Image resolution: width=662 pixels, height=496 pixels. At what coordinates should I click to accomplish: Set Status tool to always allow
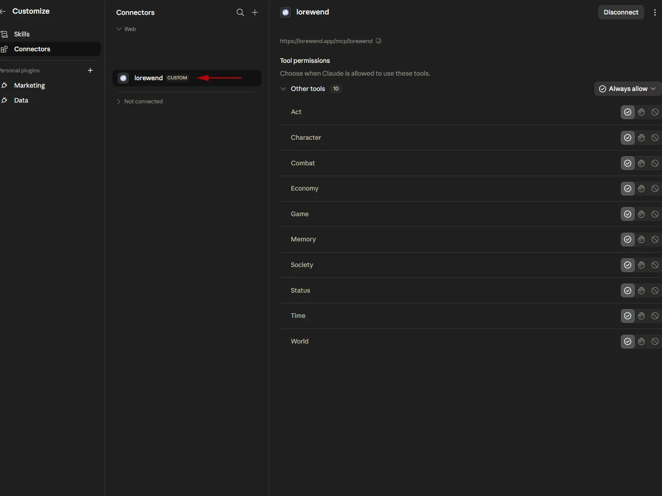(628, 291)
